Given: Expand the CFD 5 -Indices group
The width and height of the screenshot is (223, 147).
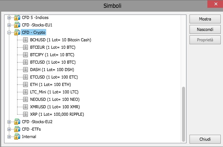Looking at the screenshot, I should [9, 17].
